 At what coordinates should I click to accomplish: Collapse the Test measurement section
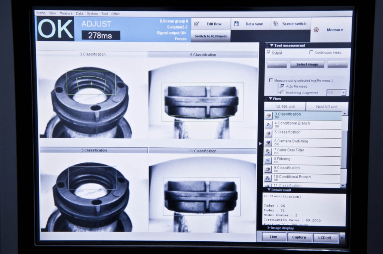click(272, 45)
